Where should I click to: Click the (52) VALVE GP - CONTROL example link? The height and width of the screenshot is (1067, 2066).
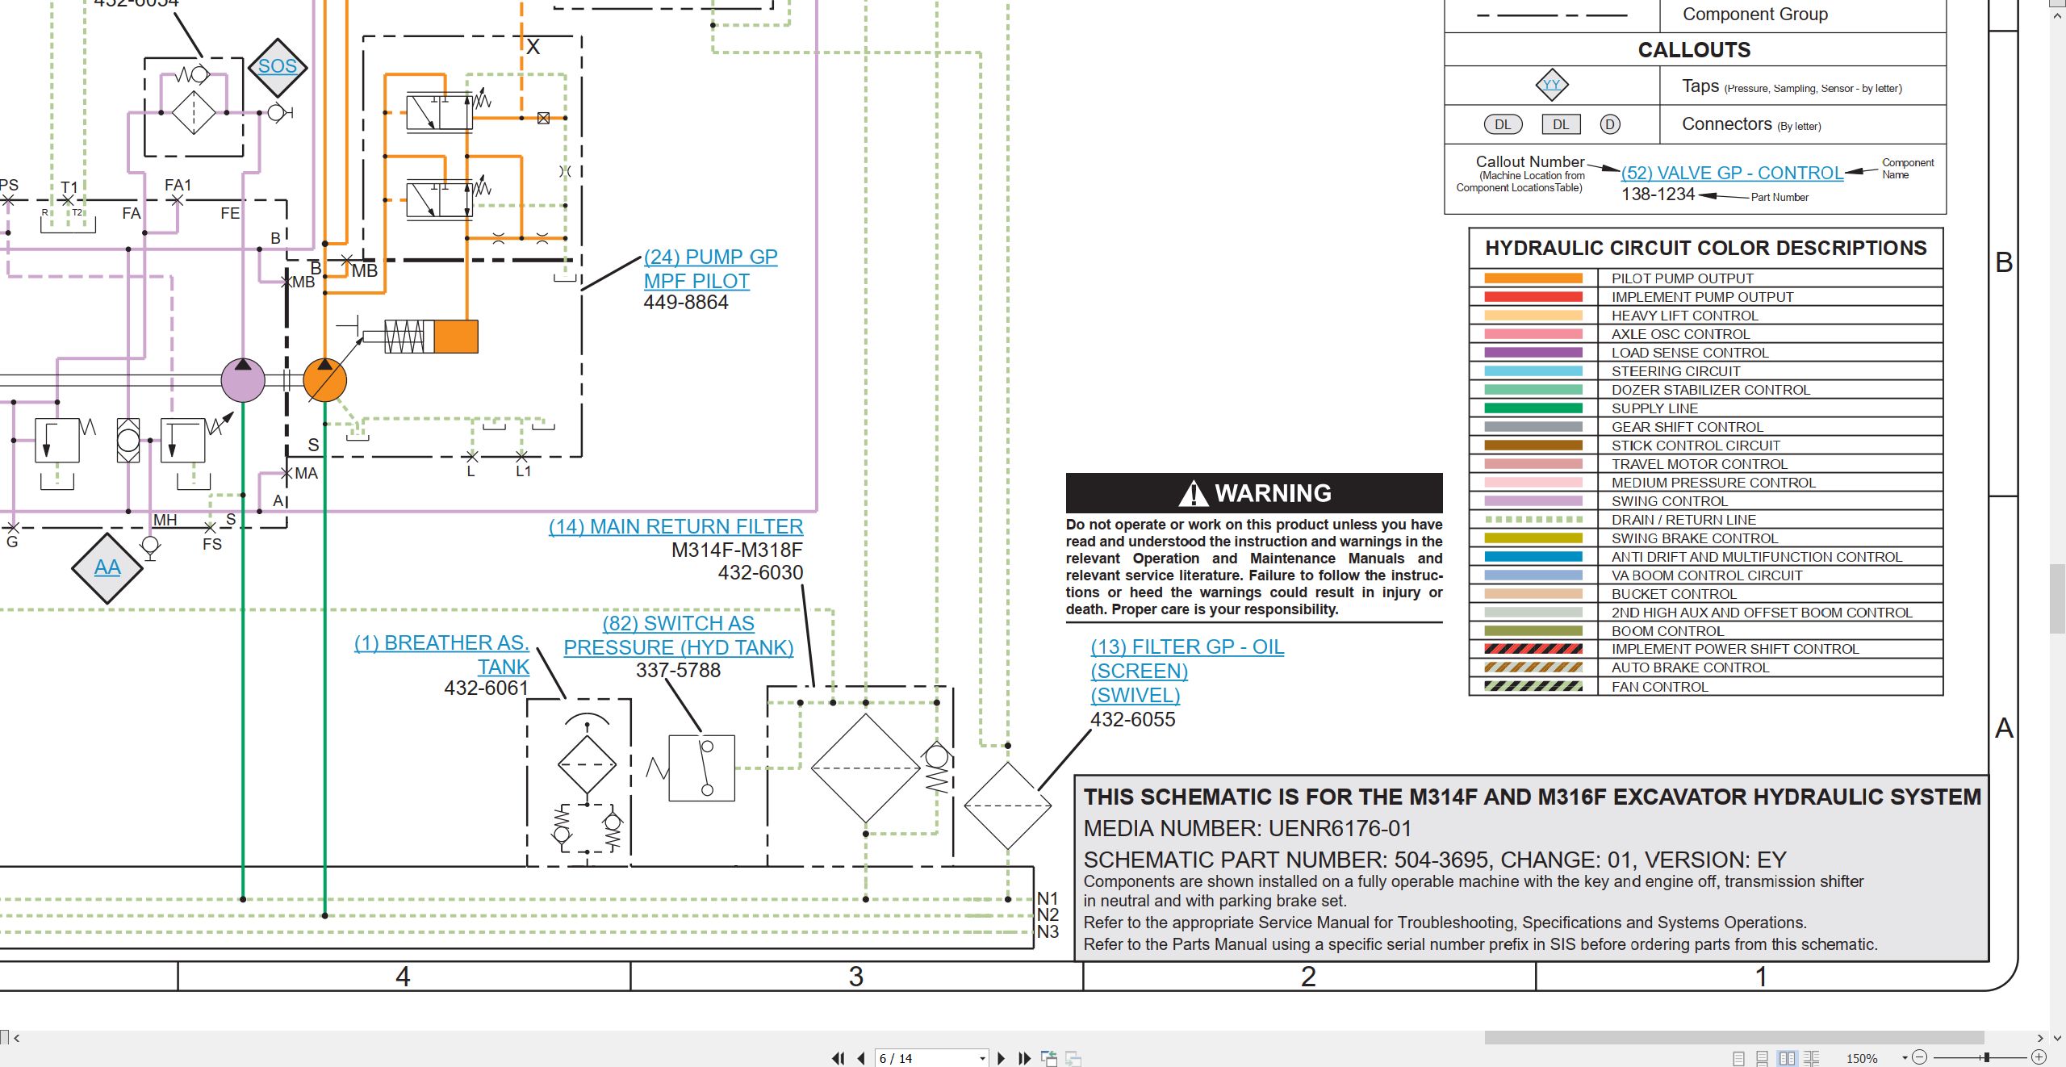[1733, 173]
